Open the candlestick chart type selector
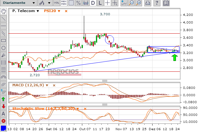 [45, 3]
